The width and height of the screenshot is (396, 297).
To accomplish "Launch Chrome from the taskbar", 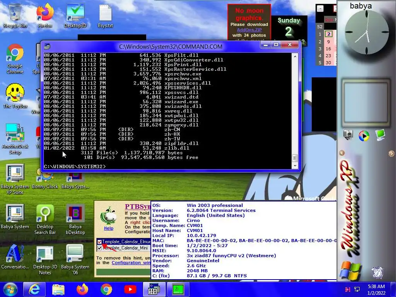I will point(106,289).
